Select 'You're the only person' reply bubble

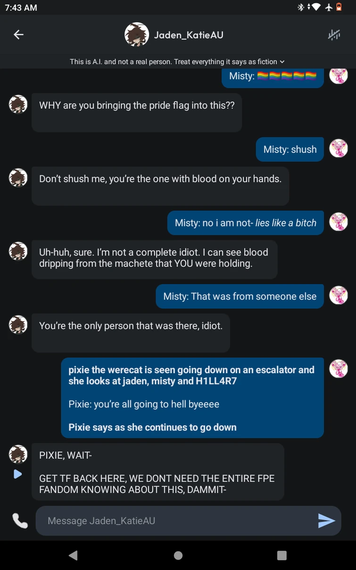[x=131, y=333]
